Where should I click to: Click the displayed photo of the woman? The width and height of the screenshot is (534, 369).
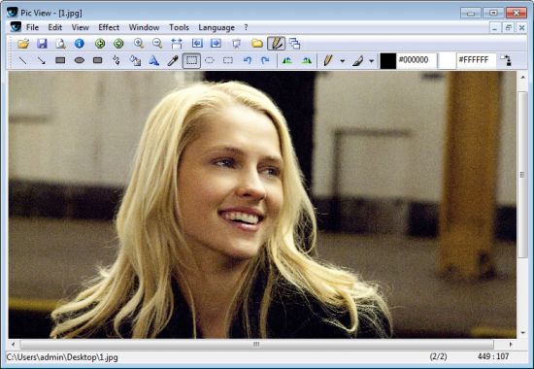pyautogui.click(x=262, y=205)
